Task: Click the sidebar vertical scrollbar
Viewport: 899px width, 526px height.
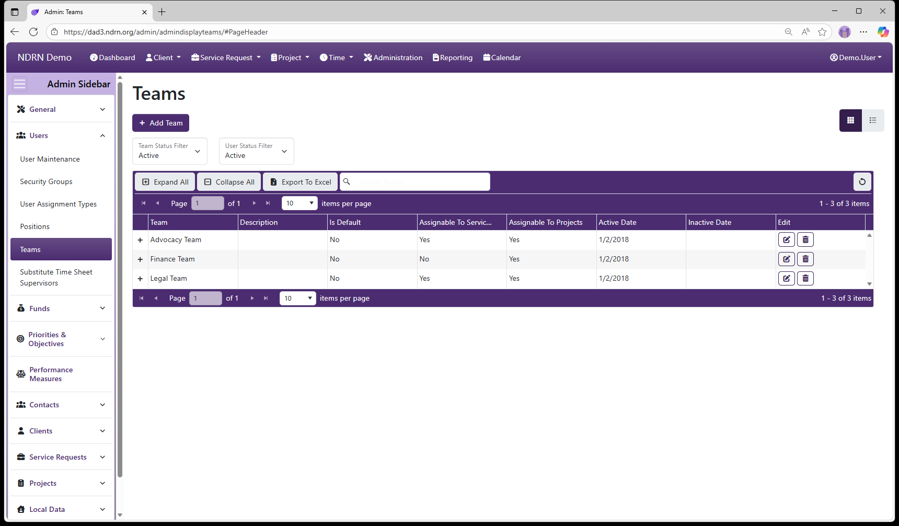Action: tap(120, 280)
